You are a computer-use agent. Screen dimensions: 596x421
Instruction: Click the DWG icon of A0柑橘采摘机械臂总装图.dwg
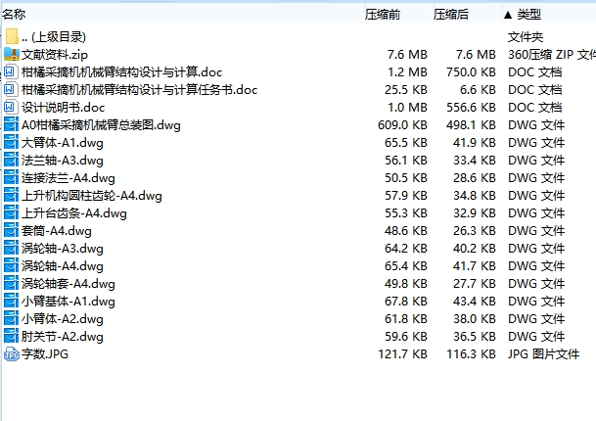[11, 124]
